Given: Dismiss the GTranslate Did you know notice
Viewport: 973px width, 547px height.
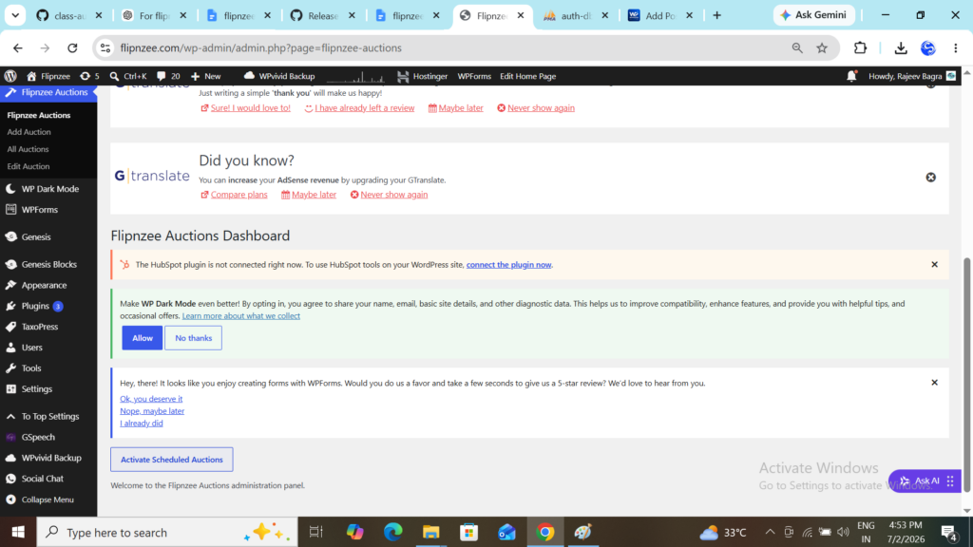Looking at the screenshot, I should coord(931,178).
